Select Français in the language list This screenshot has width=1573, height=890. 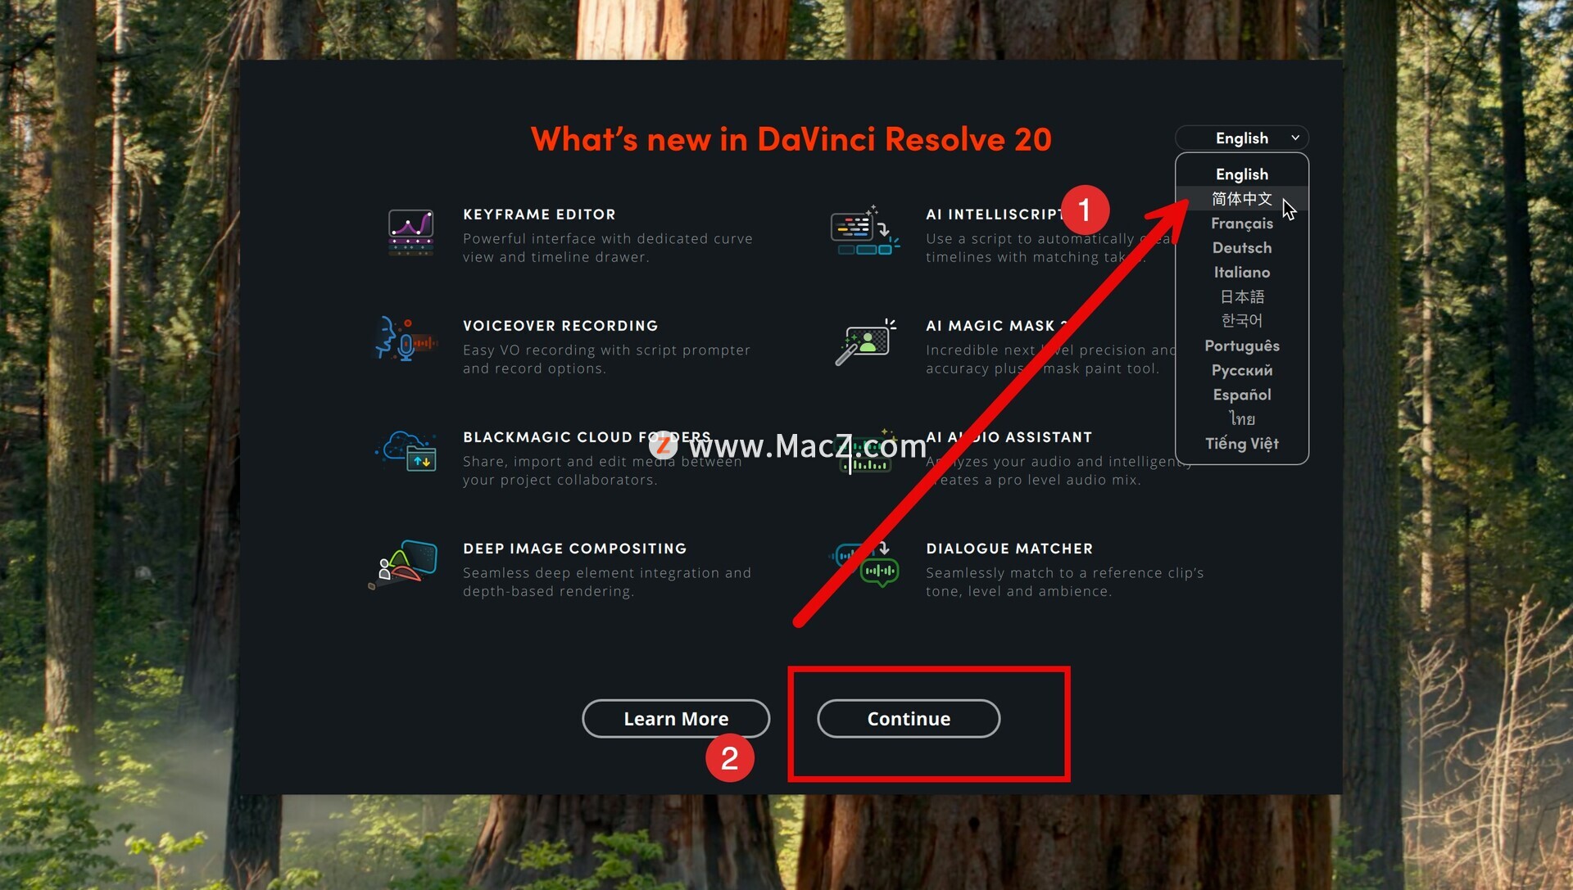(x=1242, y=224)
